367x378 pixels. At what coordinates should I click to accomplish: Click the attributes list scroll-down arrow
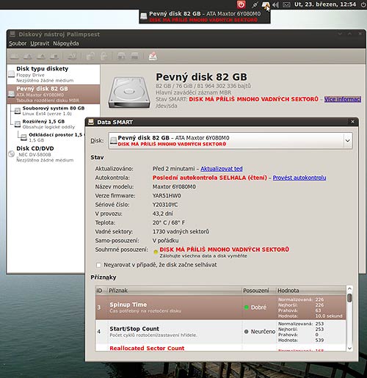point(349,349)
